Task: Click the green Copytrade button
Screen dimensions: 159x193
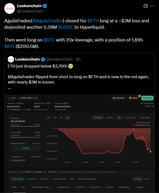Action: click(147, 98)
